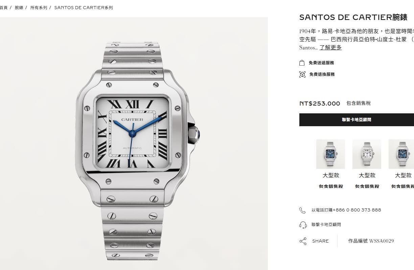Select first blue-dial watch thumbnail
This screenshot has width=414, height=270.
point(330,154)
